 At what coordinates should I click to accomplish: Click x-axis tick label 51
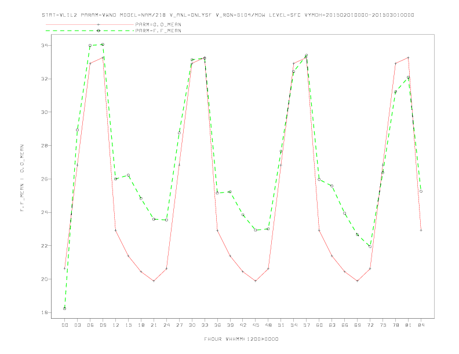[281, 325]
